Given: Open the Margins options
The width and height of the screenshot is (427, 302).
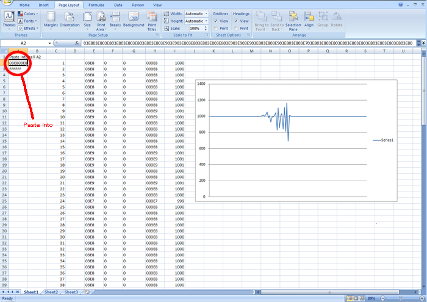Looking at the screenshot, I should [x=51, y=20].
